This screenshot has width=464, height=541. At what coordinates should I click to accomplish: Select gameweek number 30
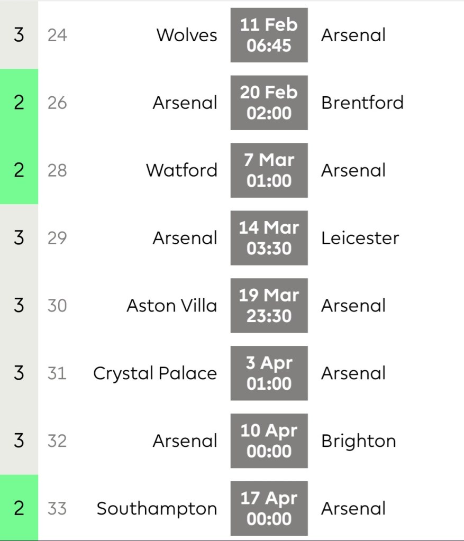(57, 306)
